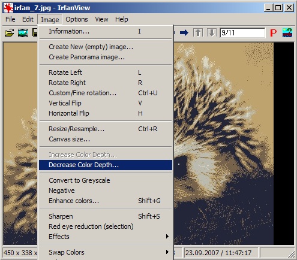Click the blue next-image arrow
Screen dimensions: 297x260
184,33
